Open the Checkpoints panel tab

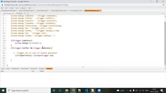[15, 69]
